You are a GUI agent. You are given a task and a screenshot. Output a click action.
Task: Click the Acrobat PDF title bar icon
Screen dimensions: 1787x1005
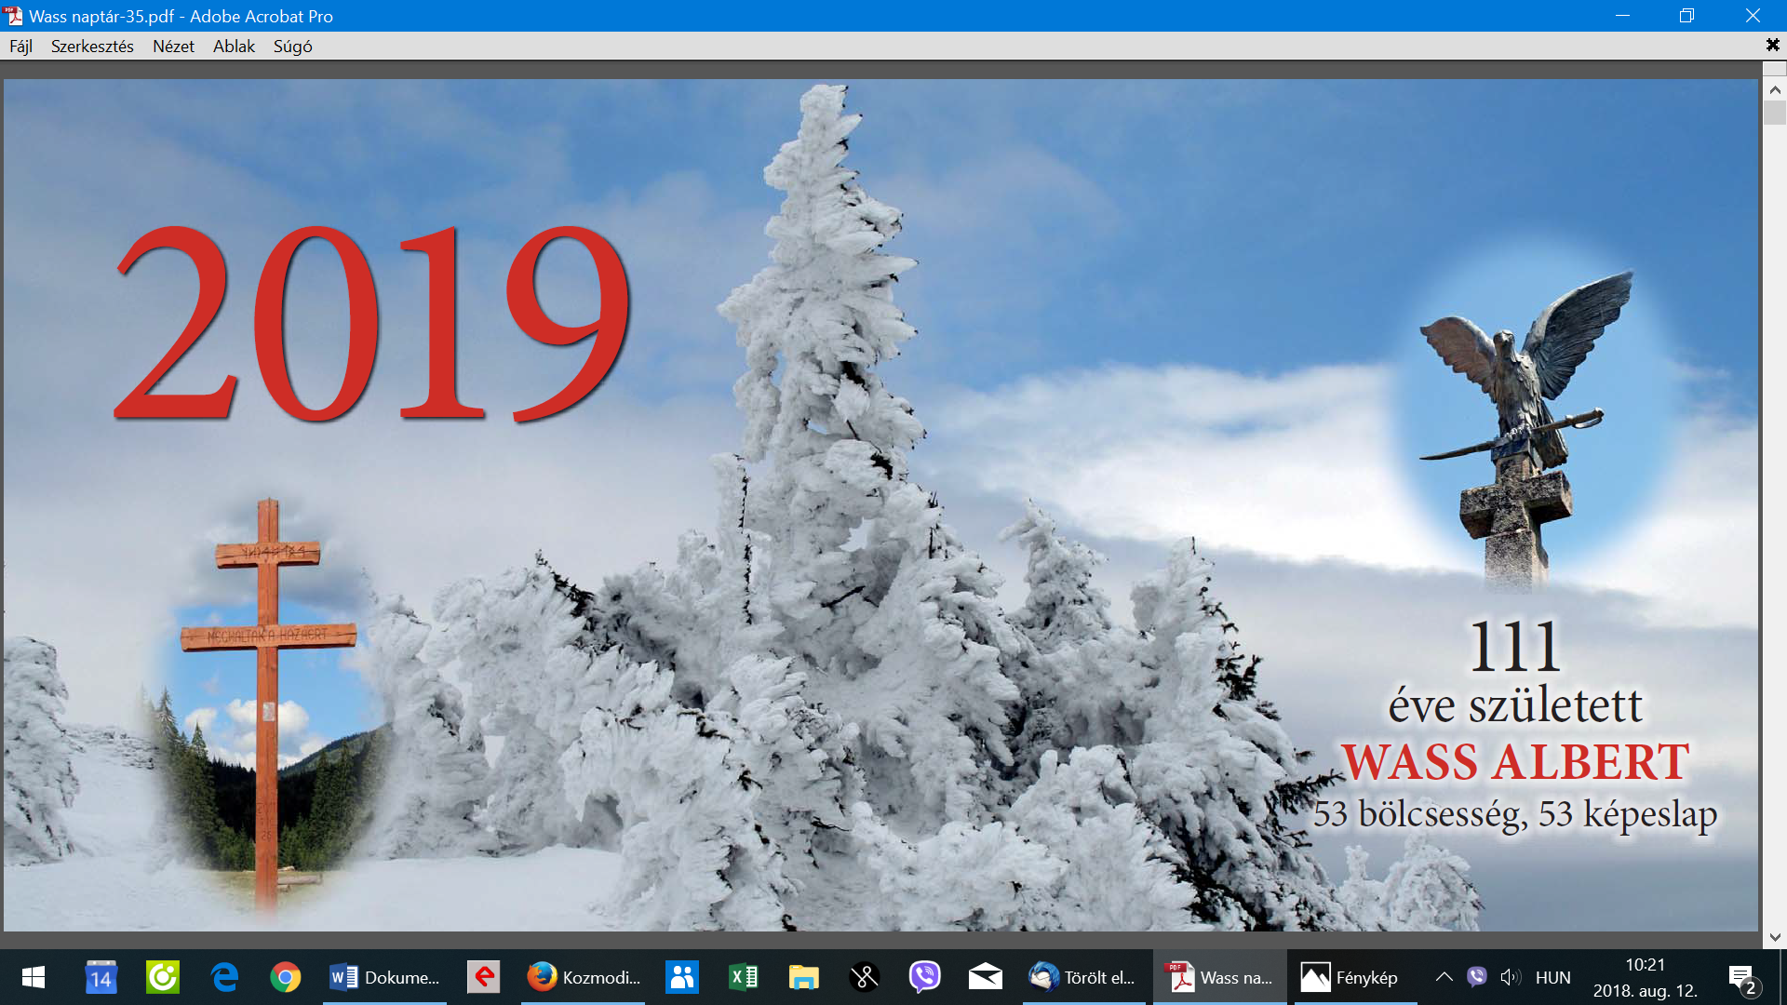pyautogui.click(x=14, y=16)
